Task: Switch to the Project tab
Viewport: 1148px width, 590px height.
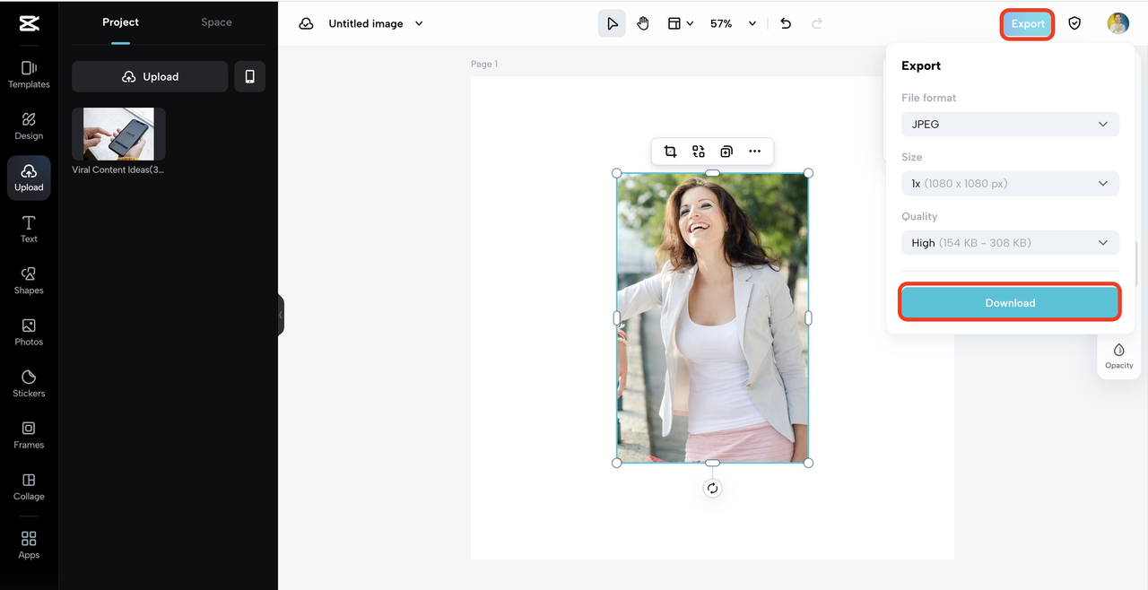Action: pyautogui.click(x=120, y=22)
